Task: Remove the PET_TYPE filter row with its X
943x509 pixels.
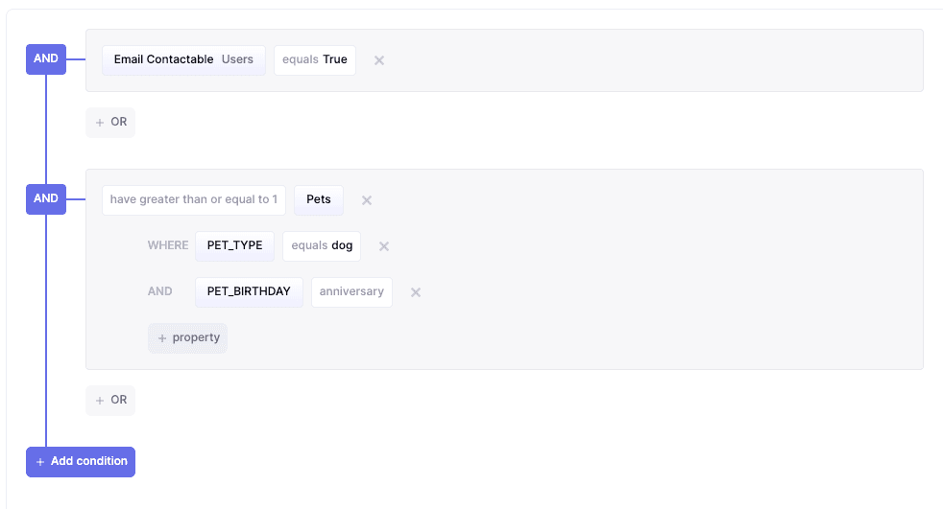Action: click(x=384, y=246)
